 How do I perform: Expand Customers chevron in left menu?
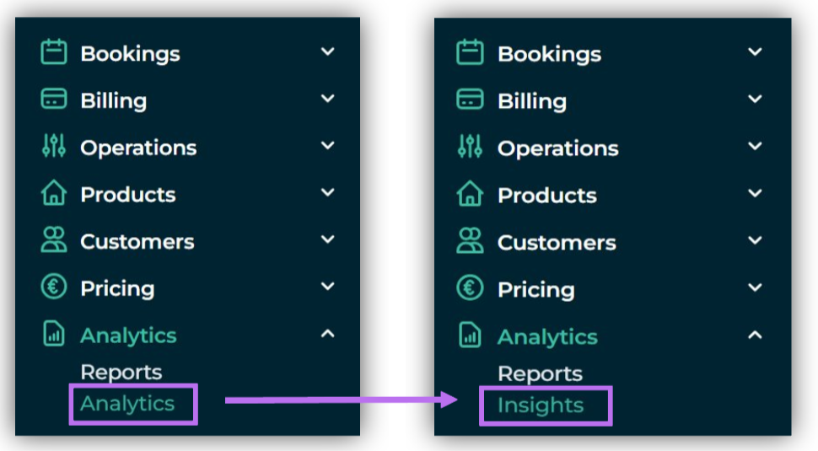pos(327,239)
